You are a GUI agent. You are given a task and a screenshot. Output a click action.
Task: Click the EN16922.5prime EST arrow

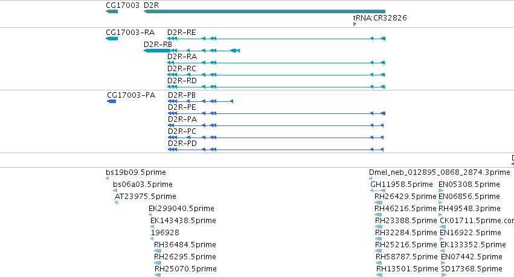[442, 239]
